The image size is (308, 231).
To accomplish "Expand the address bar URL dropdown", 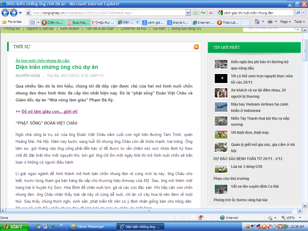I will coord(188,13).
